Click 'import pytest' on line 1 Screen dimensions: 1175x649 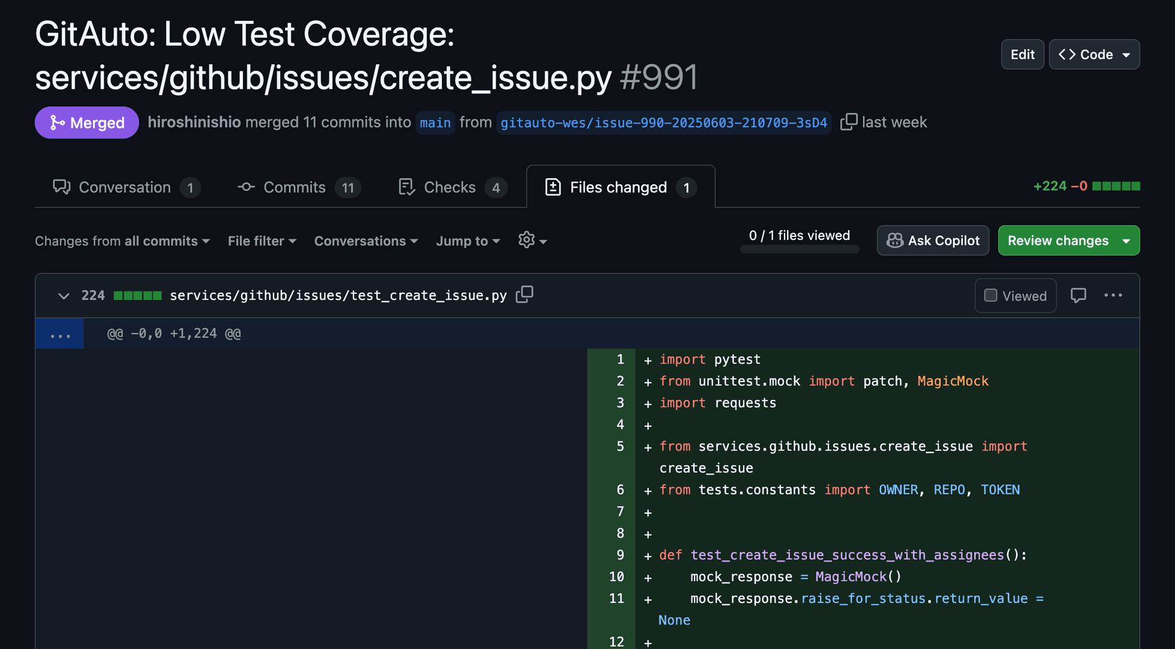710,359
